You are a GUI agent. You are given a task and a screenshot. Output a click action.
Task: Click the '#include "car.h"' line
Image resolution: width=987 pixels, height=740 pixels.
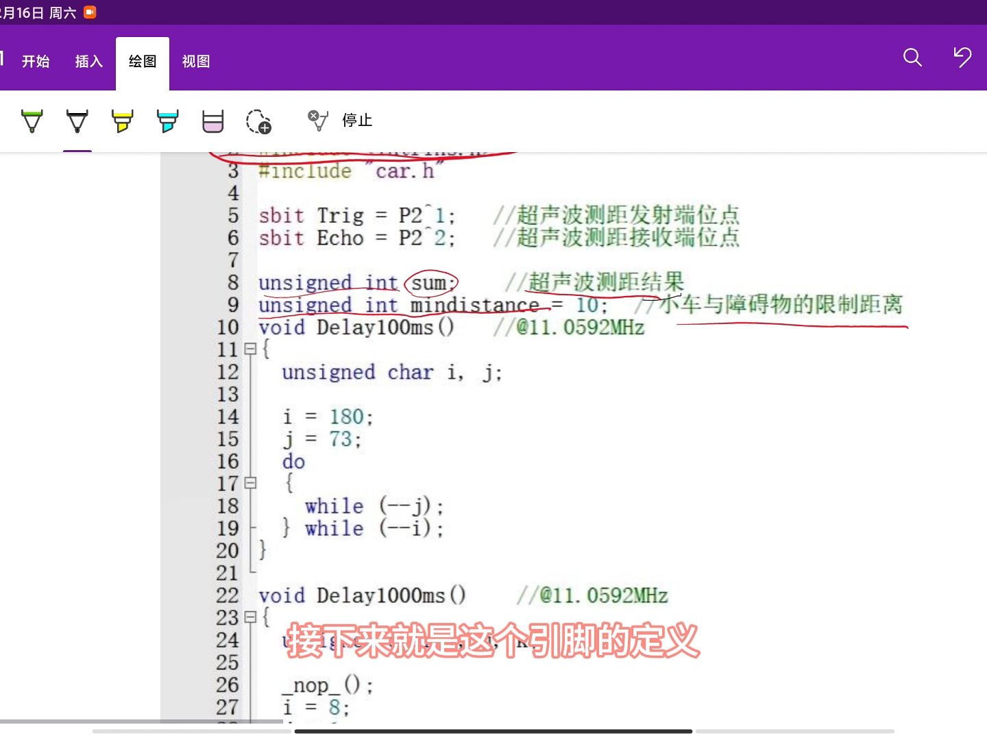pos(351,171)
